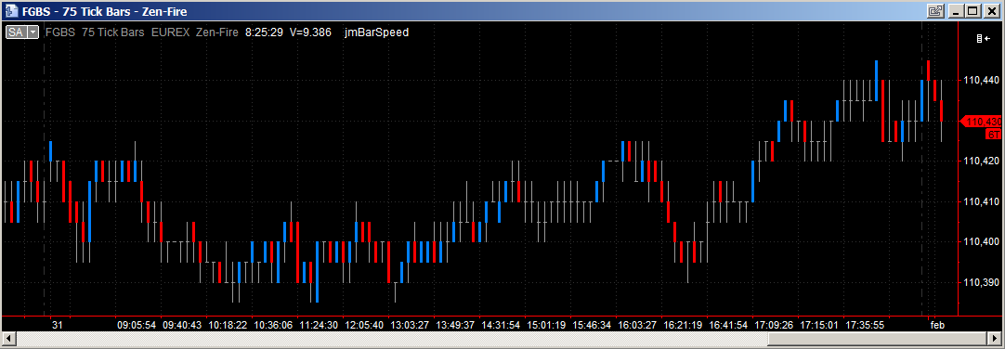Click the 11:24:30 time axis label
Viewport: 1005px width, 349px height.
coord(319,325)
